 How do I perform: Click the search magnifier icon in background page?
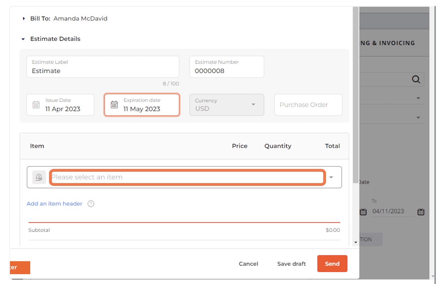[x=416, y=79]
